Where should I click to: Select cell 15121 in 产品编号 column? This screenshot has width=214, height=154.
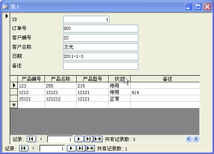point(31,98)
